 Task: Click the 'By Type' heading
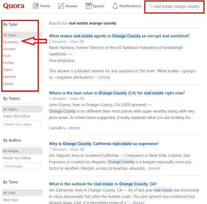click(x=10, y=24)
